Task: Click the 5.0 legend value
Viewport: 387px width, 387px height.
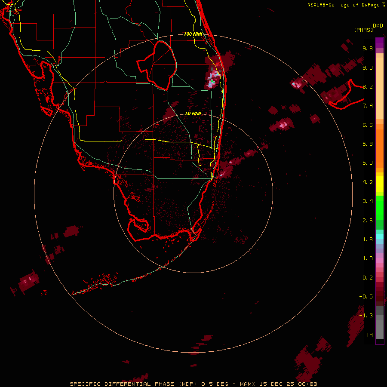Action: point(368,163)
